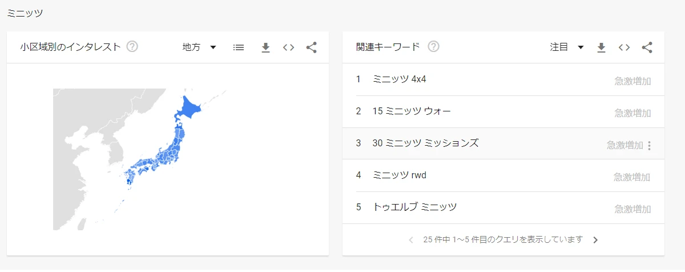Switch subregion panel to list view

[239, 47]
